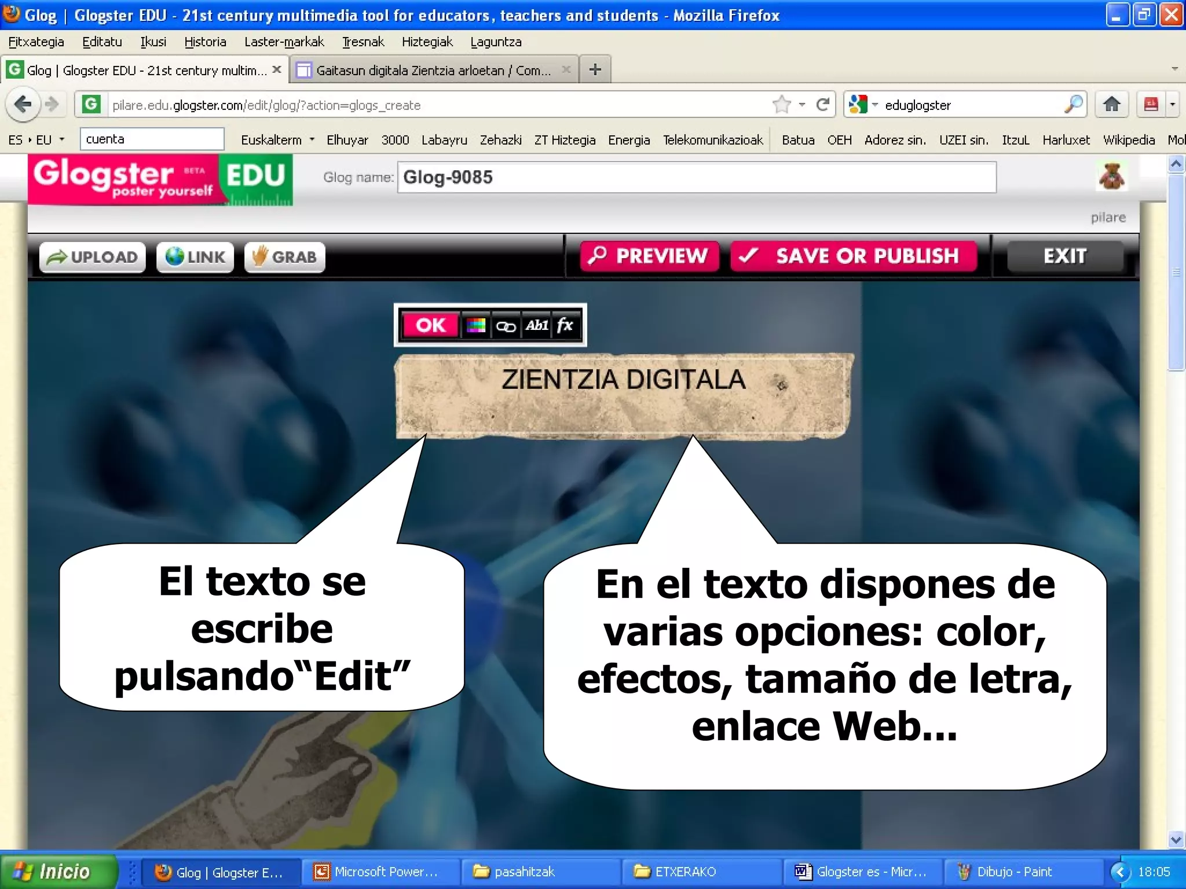Click the EXIT button

pyautogui.click(x=1065, y=256)
